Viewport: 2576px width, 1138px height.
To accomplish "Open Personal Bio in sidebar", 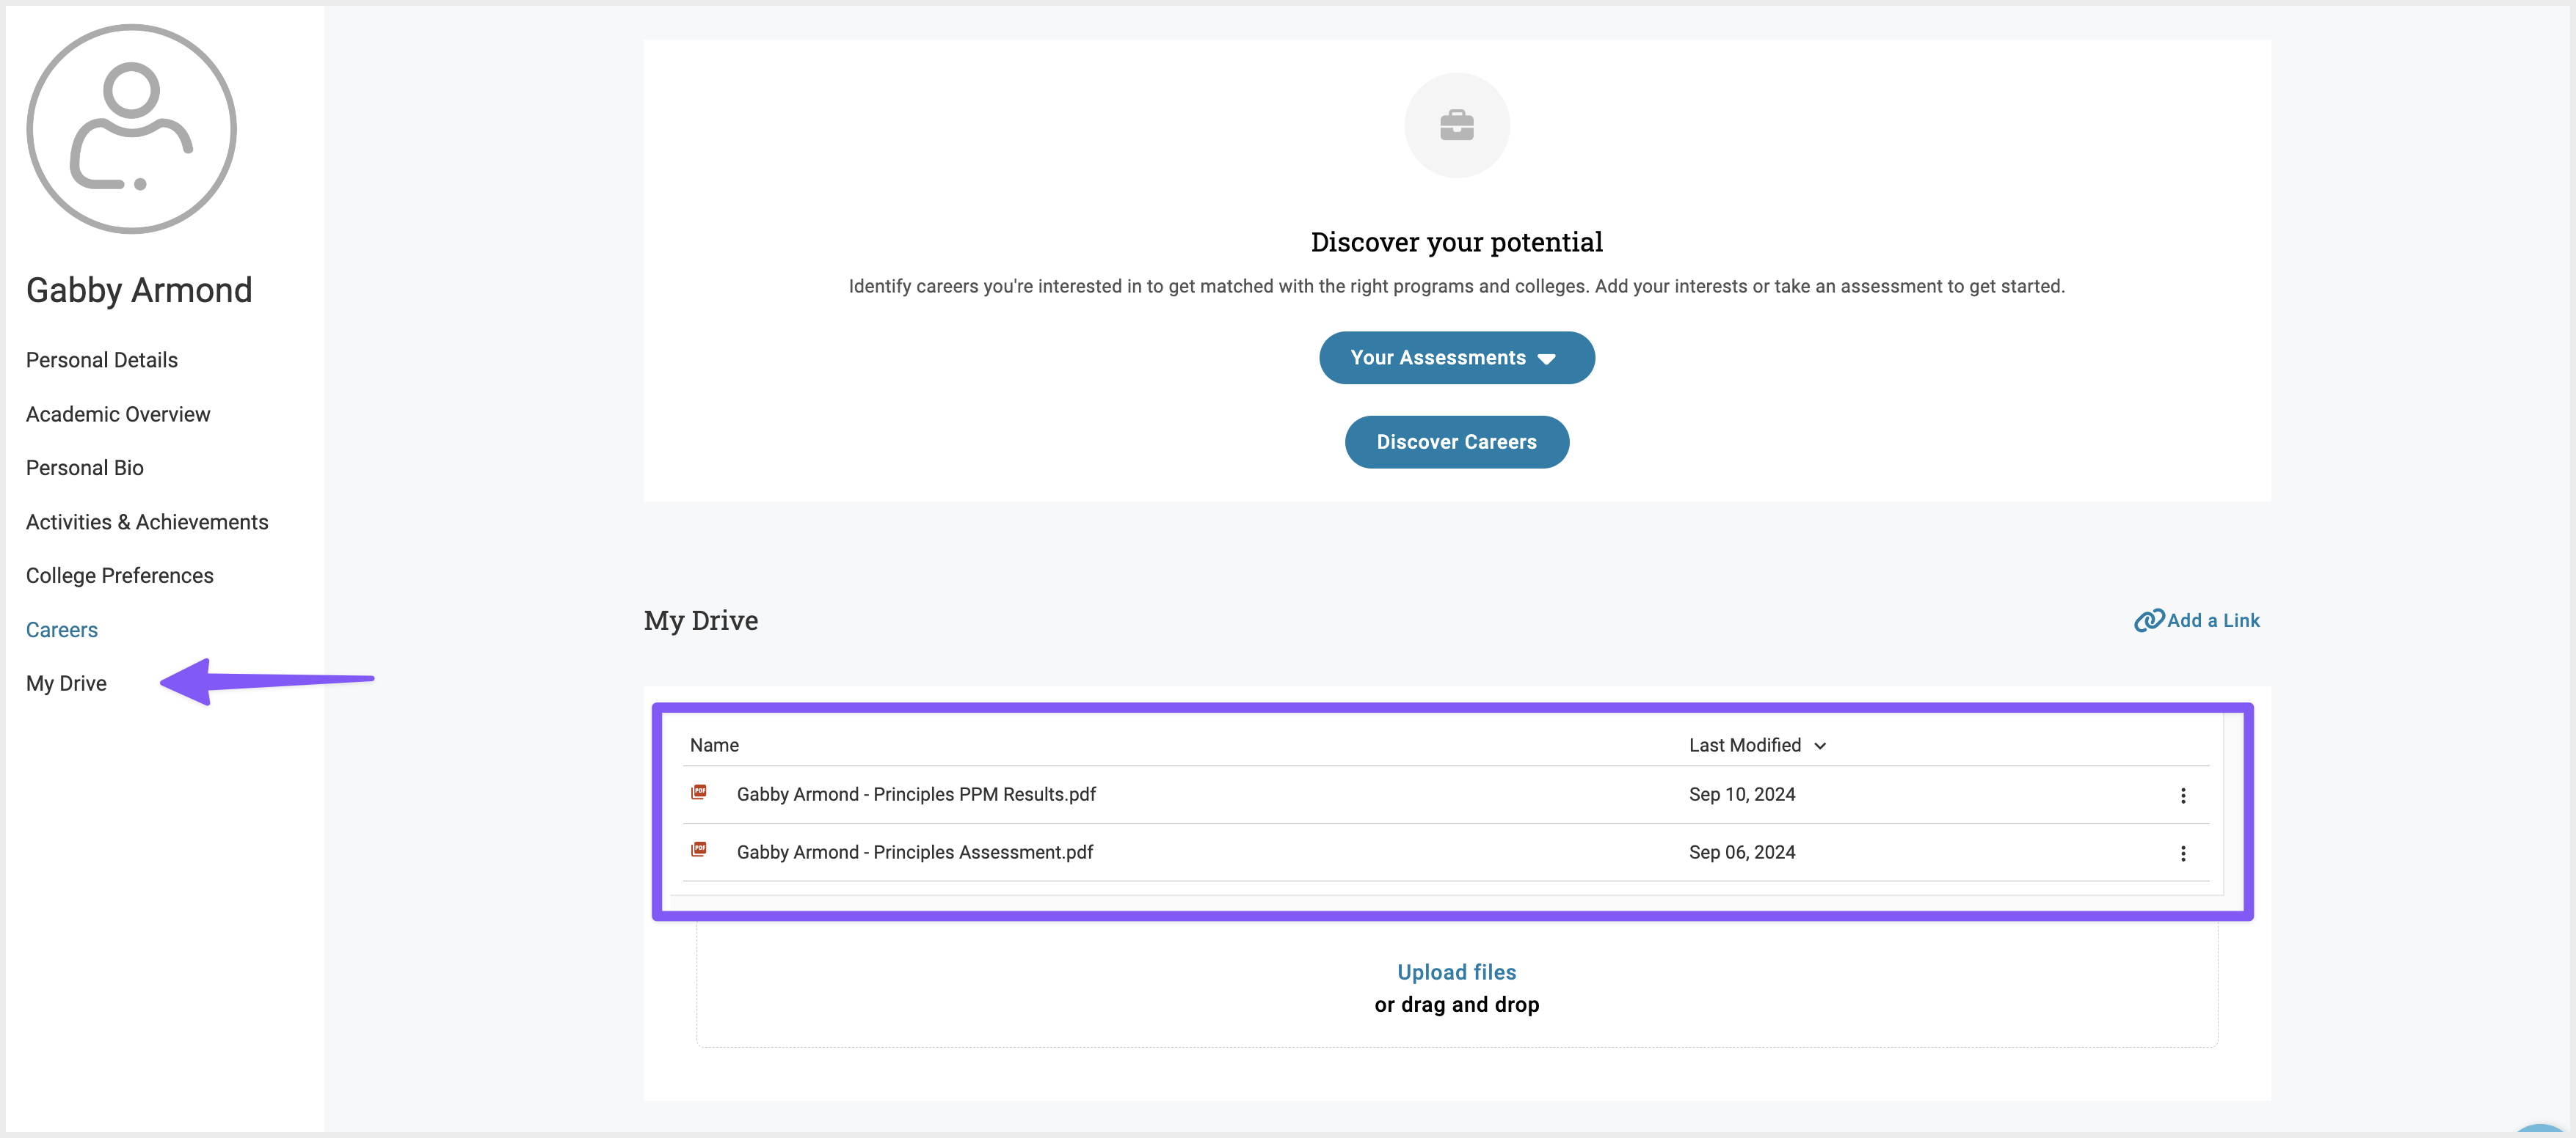I will click(85, 468).
